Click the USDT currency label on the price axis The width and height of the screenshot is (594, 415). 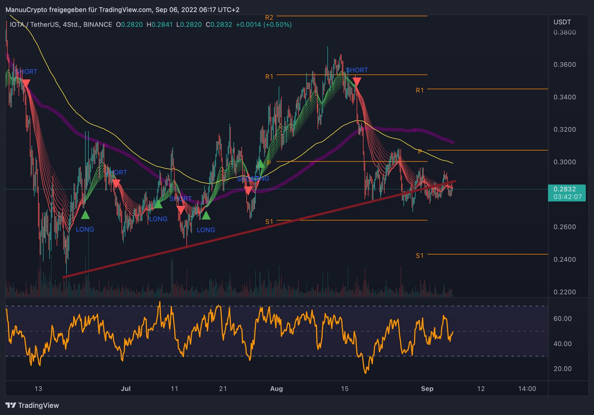(x=562, y=22)
